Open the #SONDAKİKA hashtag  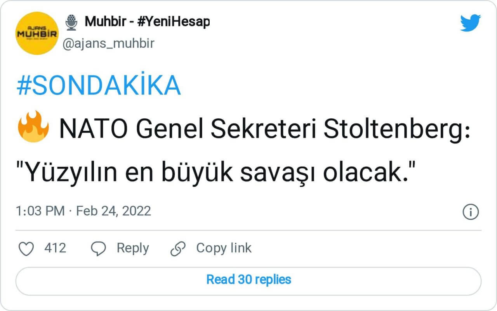tap(99, 85)
